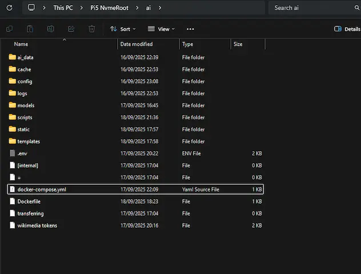The image size is (361, 274).
Task: Click date 16/09/2025 23:08 of config
Action: [139, 82]
